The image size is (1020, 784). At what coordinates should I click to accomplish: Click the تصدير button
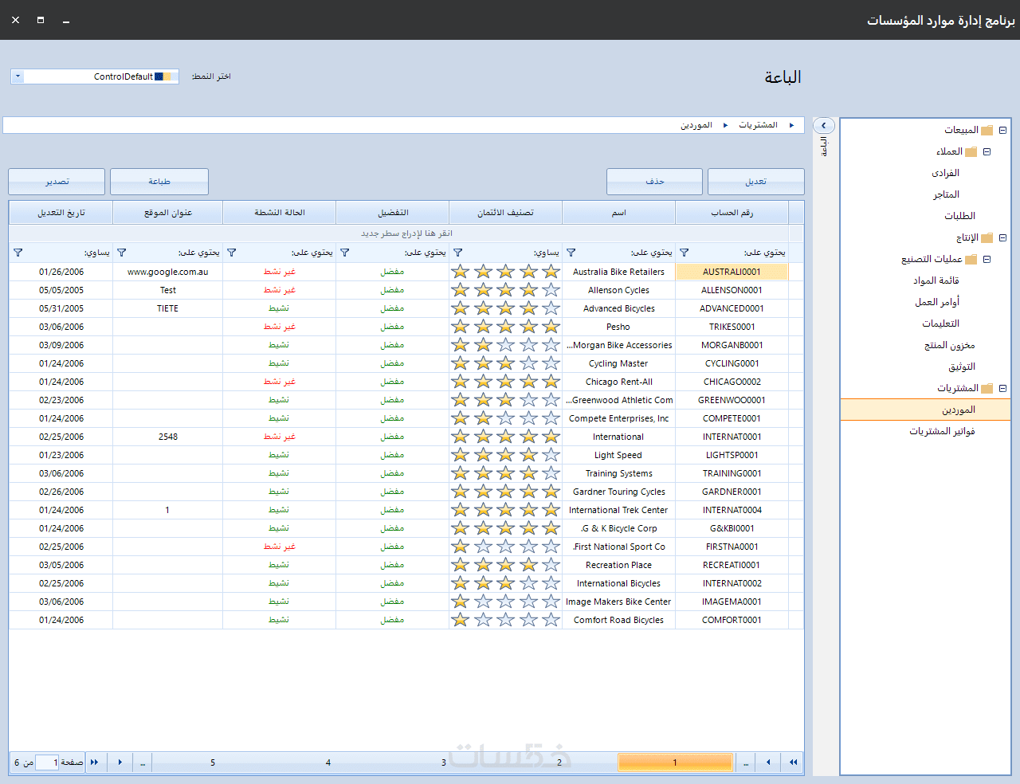pos(57,182)
